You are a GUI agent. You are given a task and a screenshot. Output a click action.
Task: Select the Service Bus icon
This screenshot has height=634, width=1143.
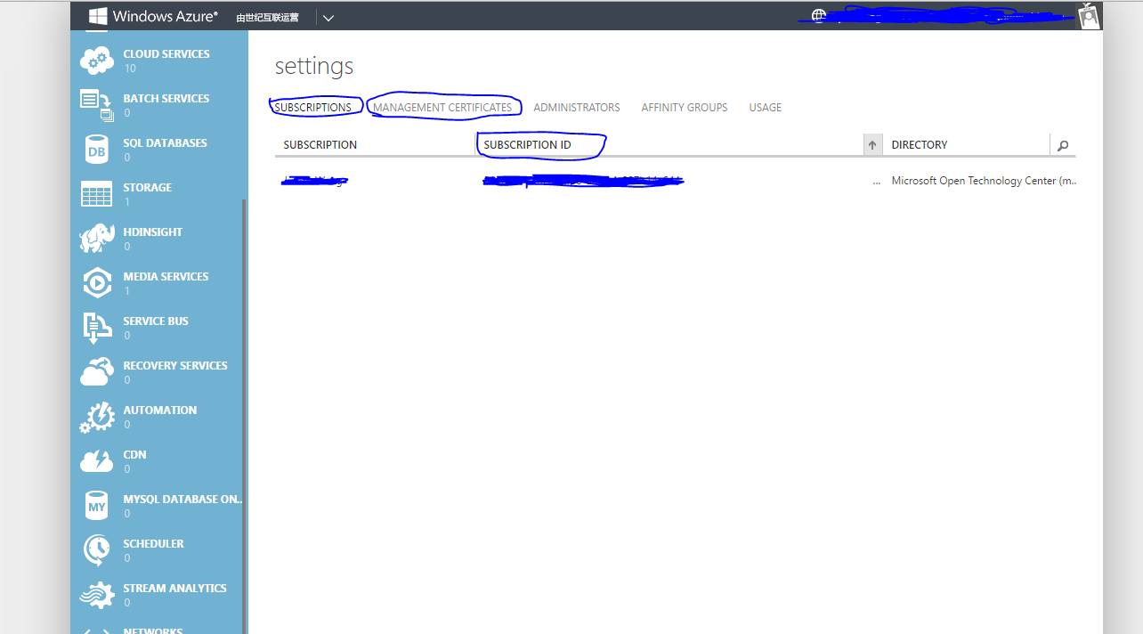tap(97, 328)
